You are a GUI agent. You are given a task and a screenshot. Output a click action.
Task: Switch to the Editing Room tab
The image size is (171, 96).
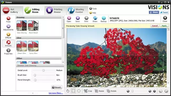coord(34,10)
